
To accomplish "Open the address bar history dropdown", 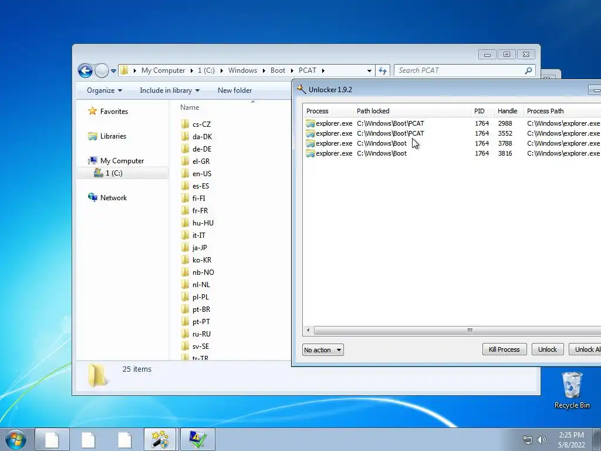I will tap(369, 70).
